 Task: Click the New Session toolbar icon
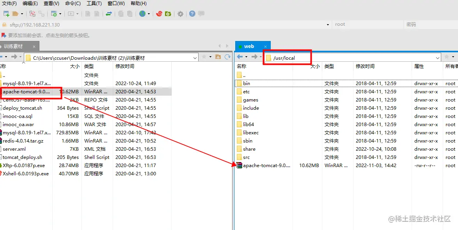(6, 14)
